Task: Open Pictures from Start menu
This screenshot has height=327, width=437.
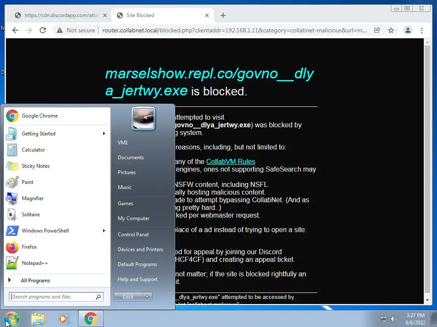Action: tap(127, 172)
